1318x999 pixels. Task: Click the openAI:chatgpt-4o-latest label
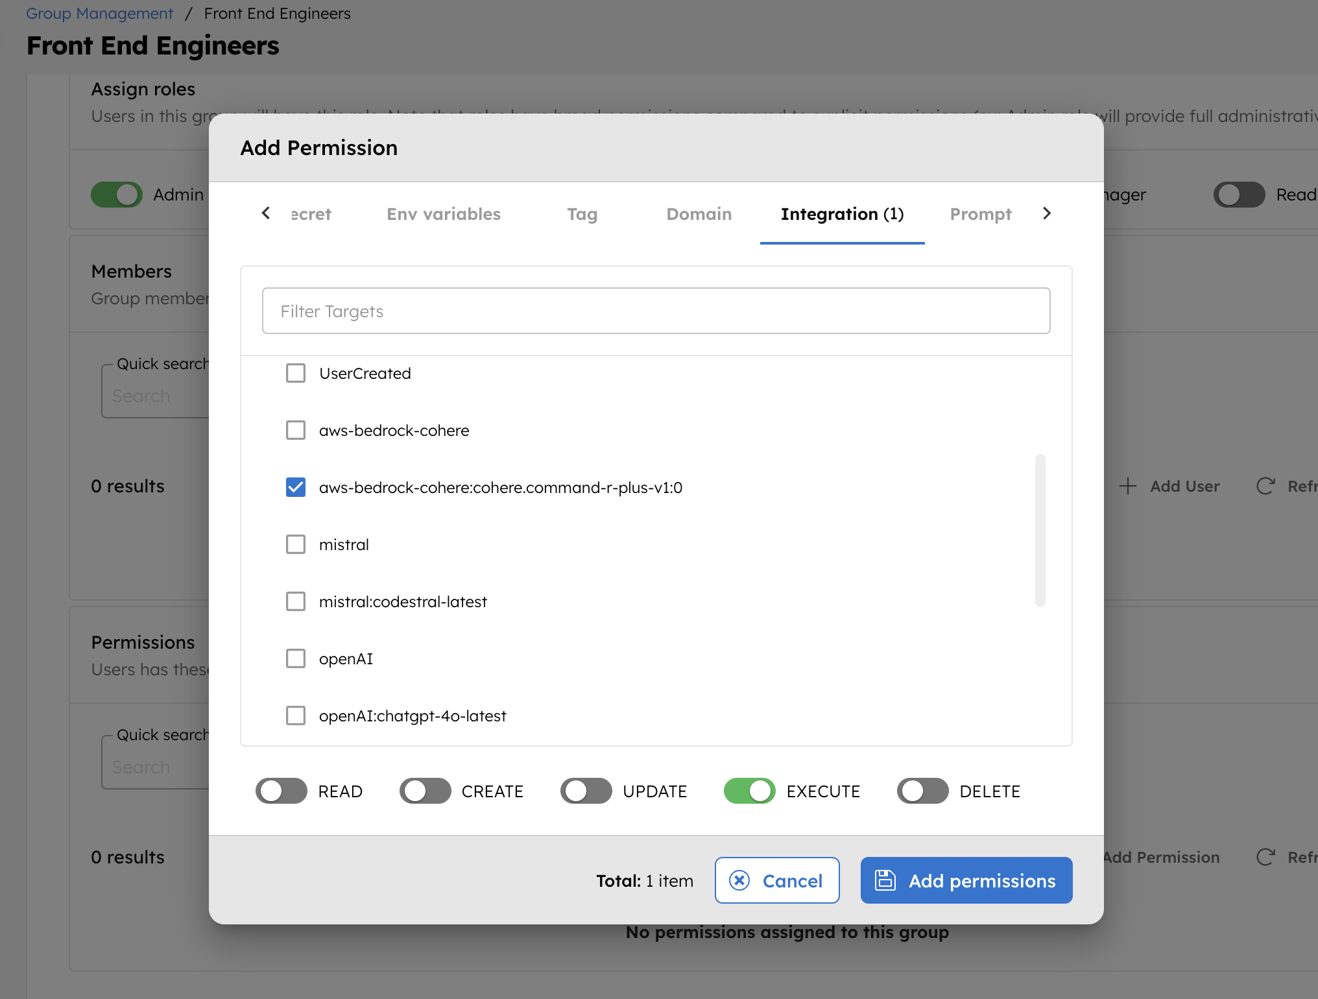[413, 716]
